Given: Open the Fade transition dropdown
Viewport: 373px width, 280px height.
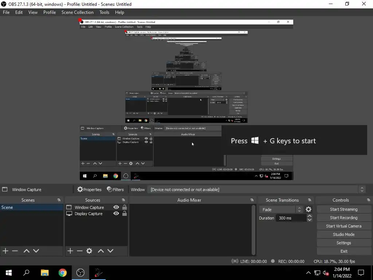Looking at the screenshot, I should (281, 210).
